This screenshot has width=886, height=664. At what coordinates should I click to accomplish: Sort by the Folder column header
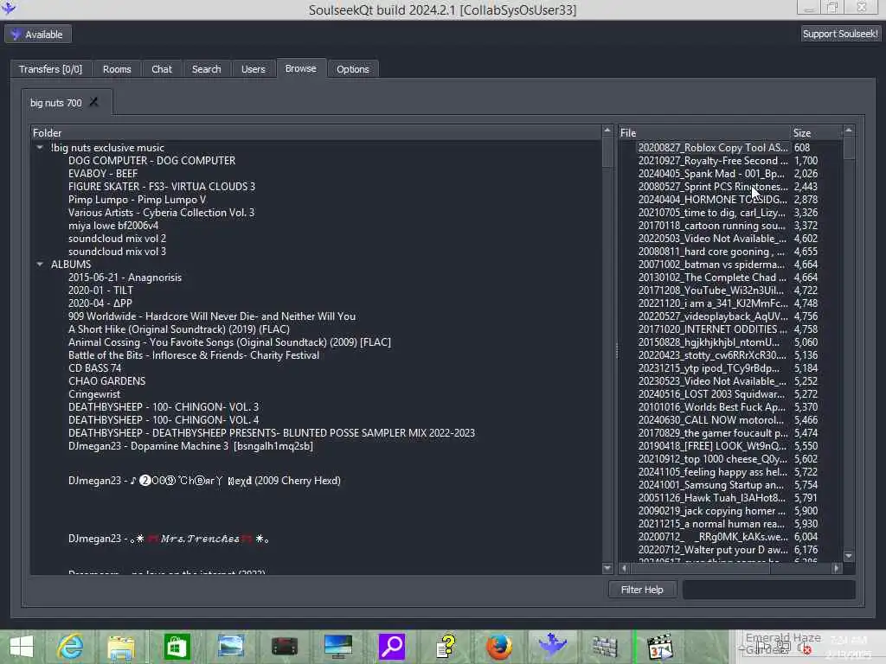click(316, 132)
